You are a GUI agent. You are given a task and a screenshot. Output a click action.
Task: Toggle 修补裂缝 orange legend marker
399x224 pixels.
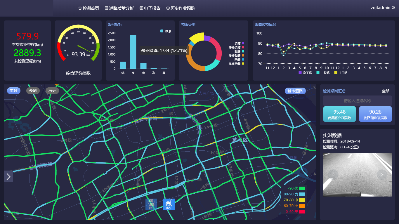(x=243, y=55)
